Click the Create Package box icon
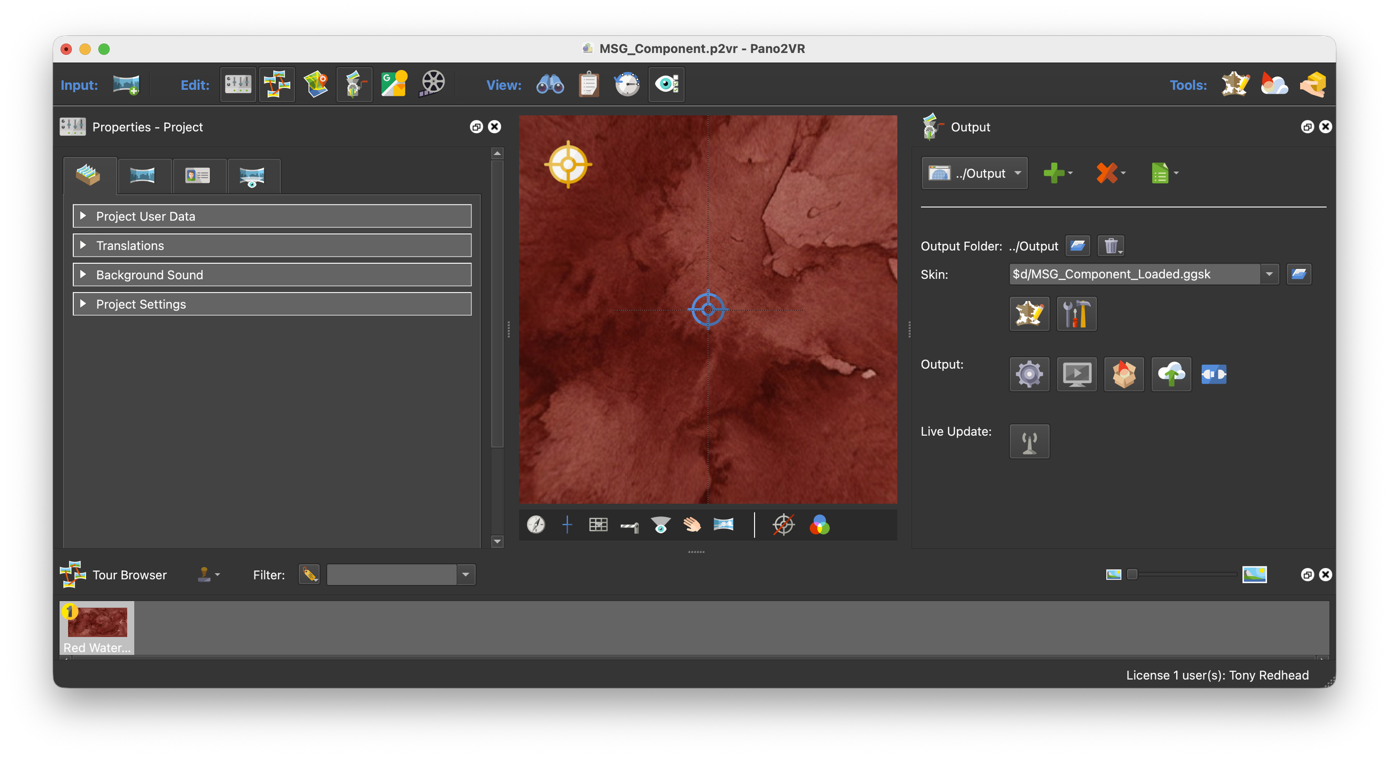 coord(1124,374)
